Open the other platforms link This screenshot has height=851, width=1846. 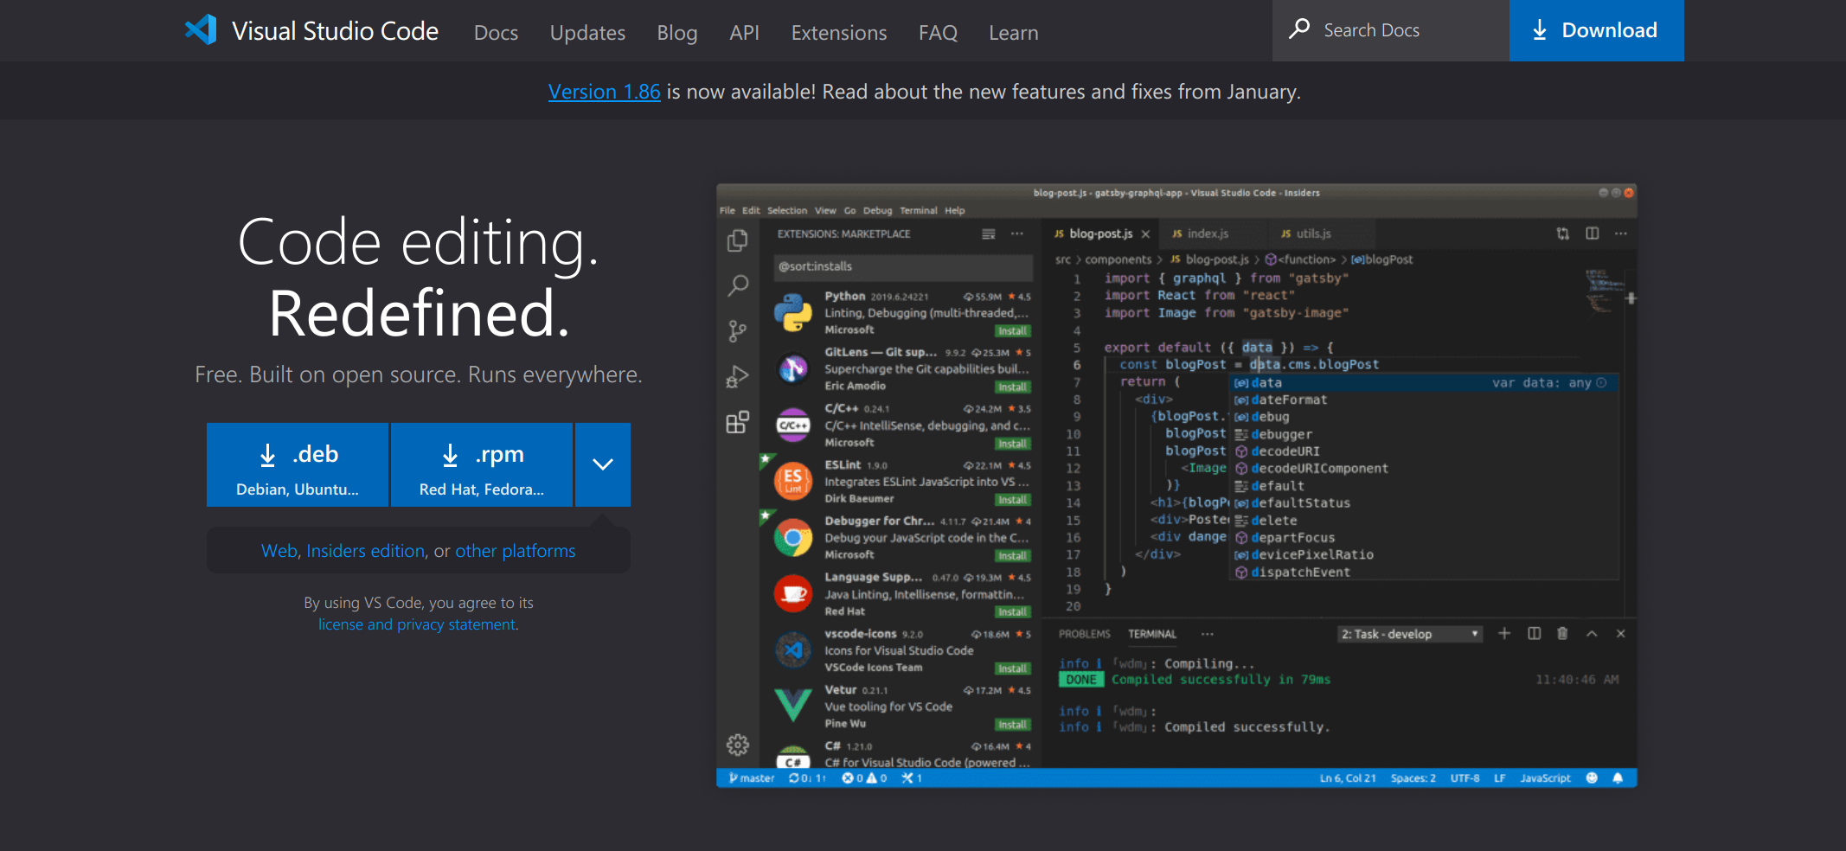(516, 551)
